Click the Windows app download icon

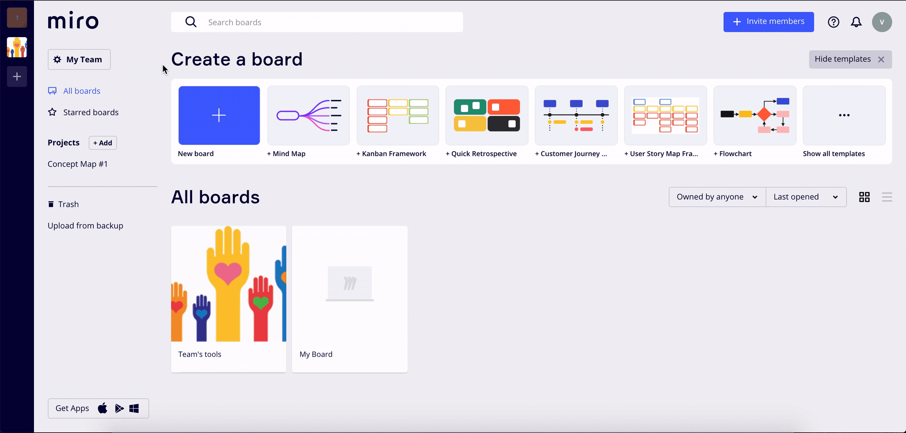[134, 409]
